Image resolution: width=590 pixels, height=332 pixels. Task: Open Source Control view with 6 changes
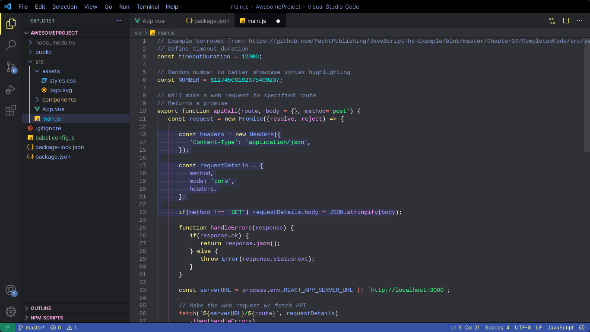coord(11,67)
